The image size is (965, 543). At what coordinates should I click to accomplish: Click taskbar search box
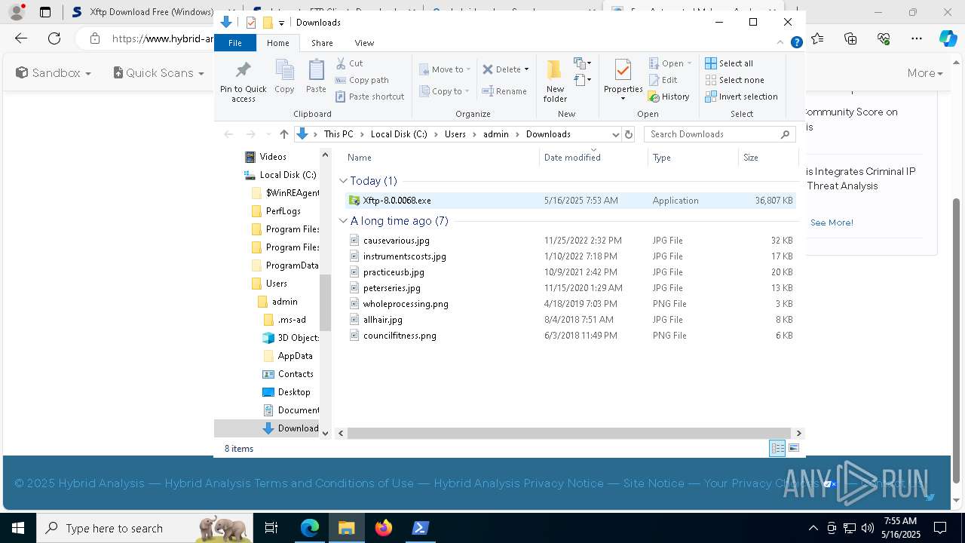[145, 528]
